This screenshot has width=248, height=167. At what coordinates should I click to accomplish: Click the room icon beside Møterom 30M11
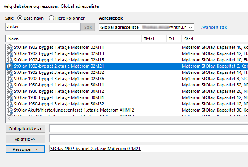coord(10,85)
